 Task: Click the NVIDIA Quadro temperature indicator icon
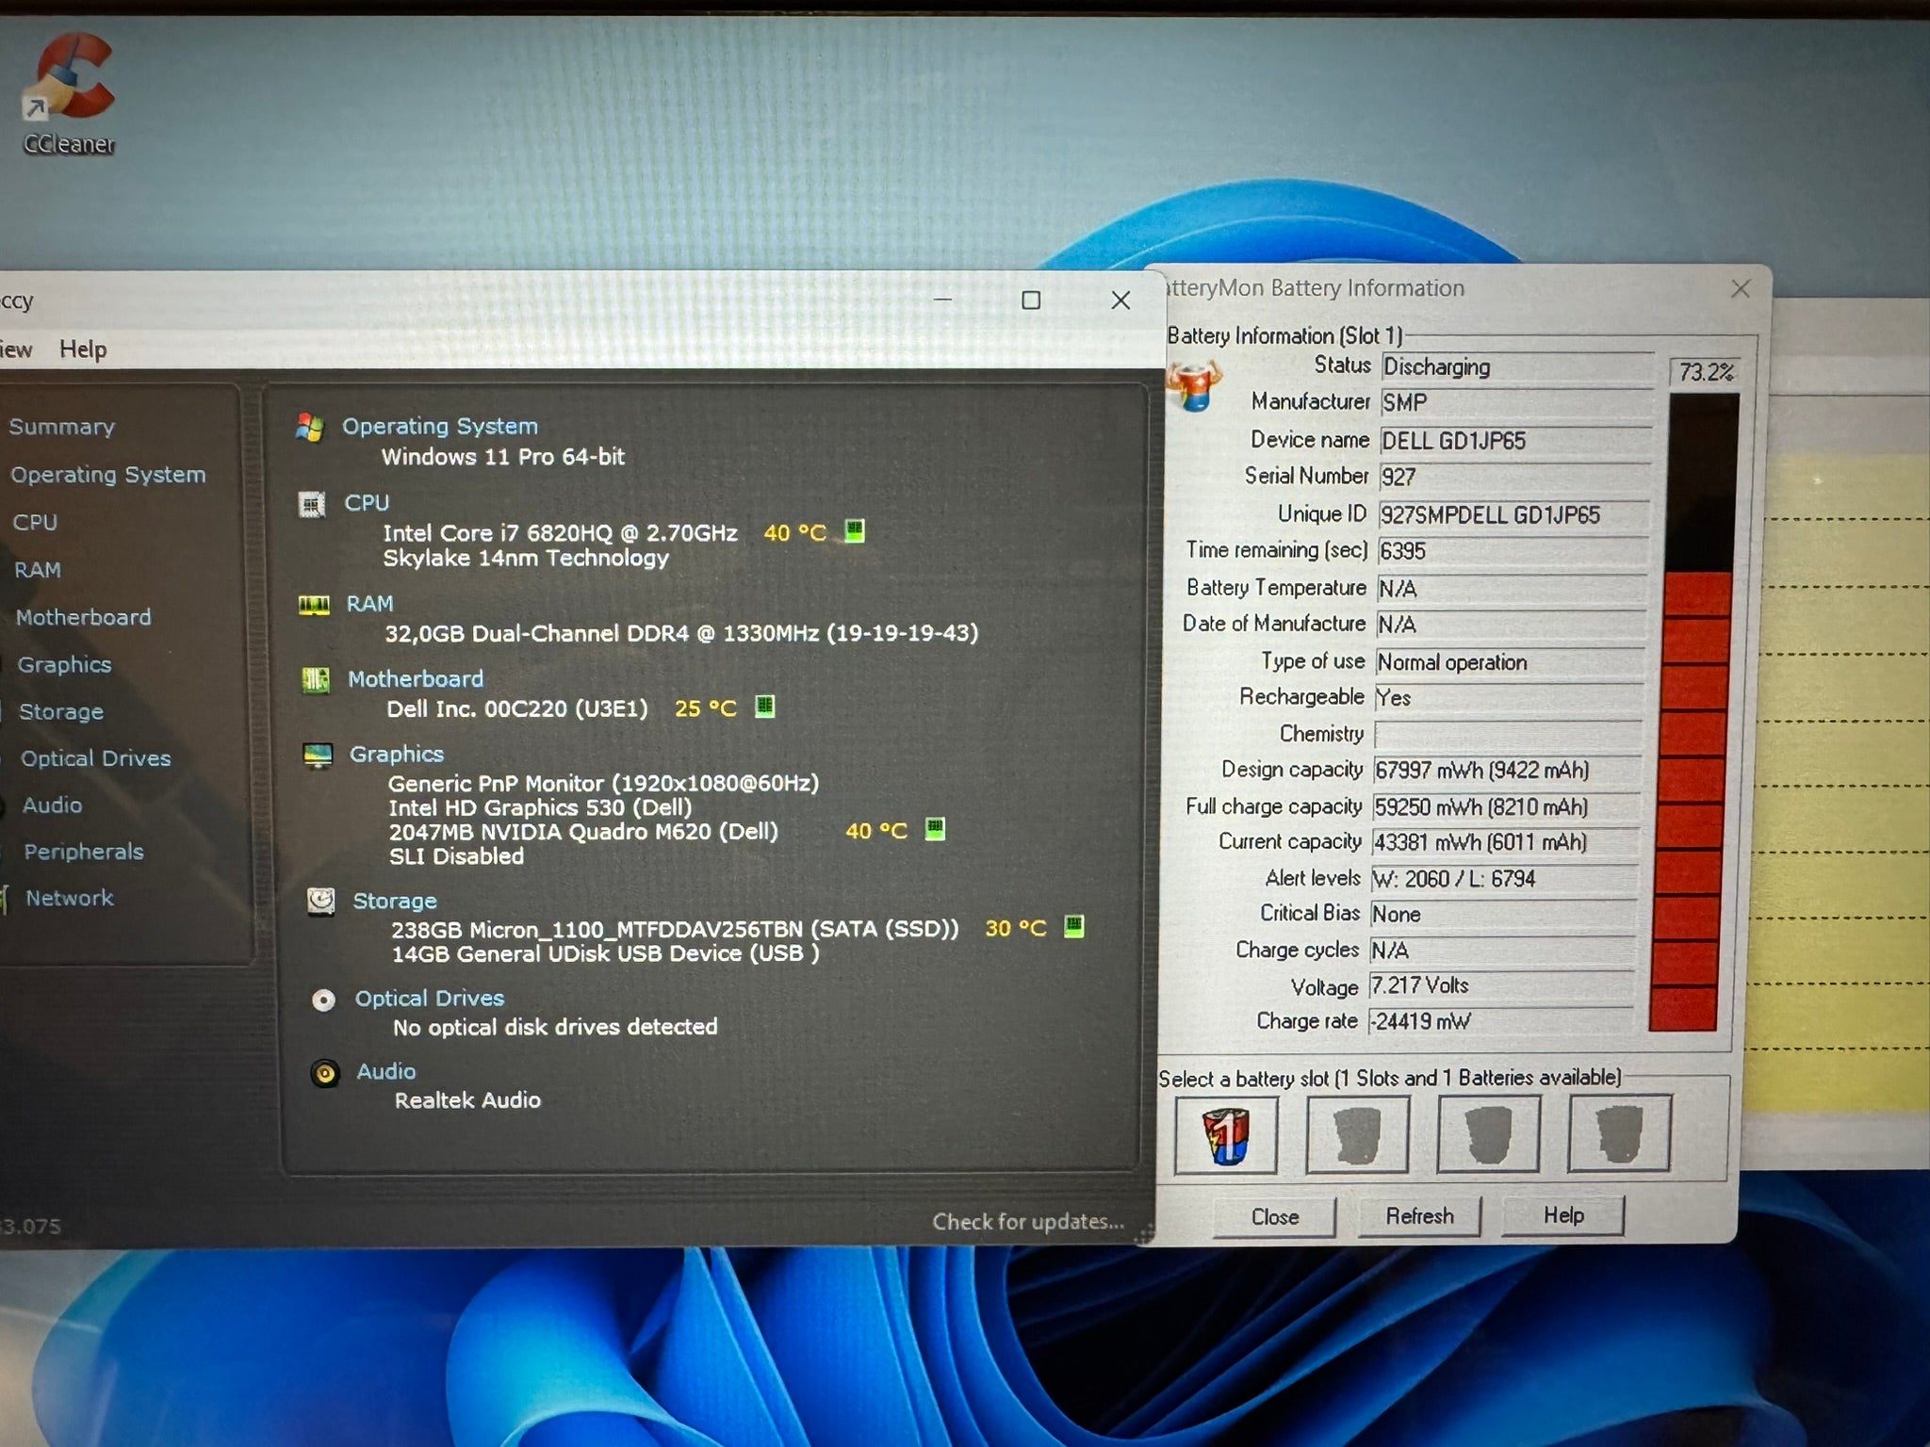tap(935, 829)
